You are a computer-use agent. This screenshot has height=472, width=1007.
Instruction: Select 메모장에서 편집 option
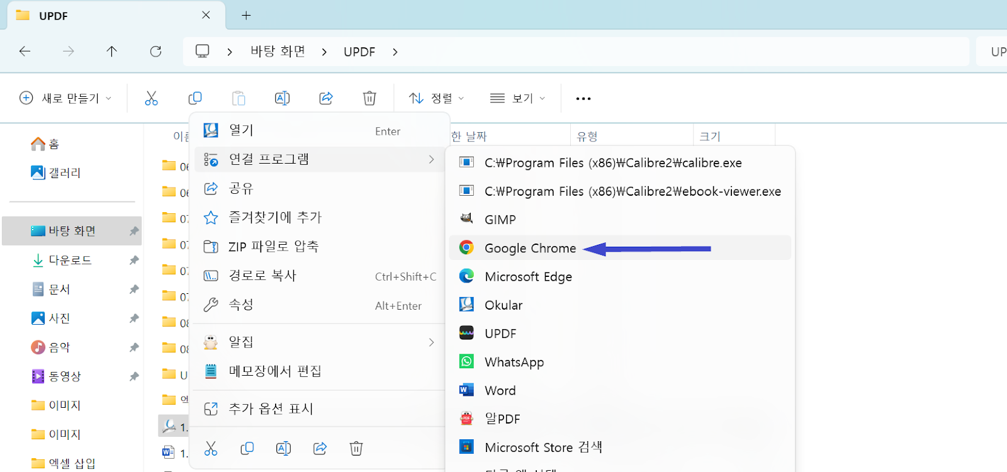point(320,371)
